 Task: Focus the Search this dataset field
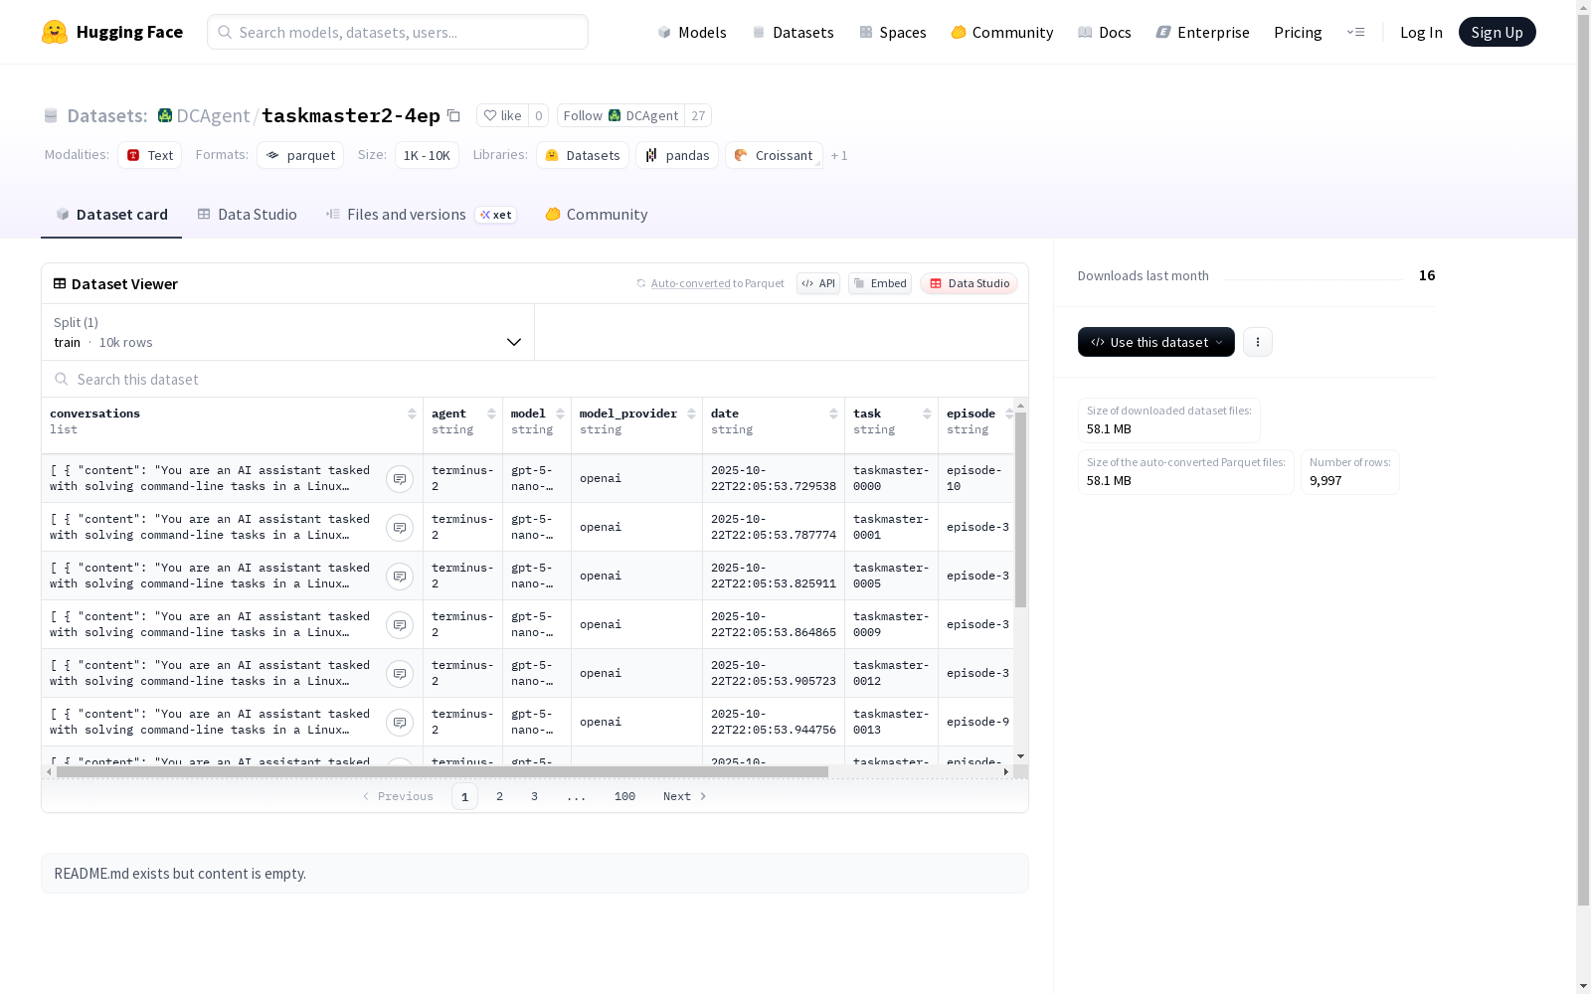coord(535,379)
